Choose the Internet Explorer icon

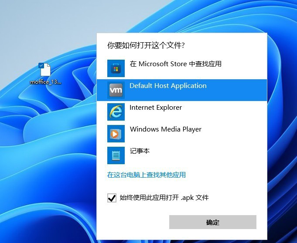pos(116,112)
